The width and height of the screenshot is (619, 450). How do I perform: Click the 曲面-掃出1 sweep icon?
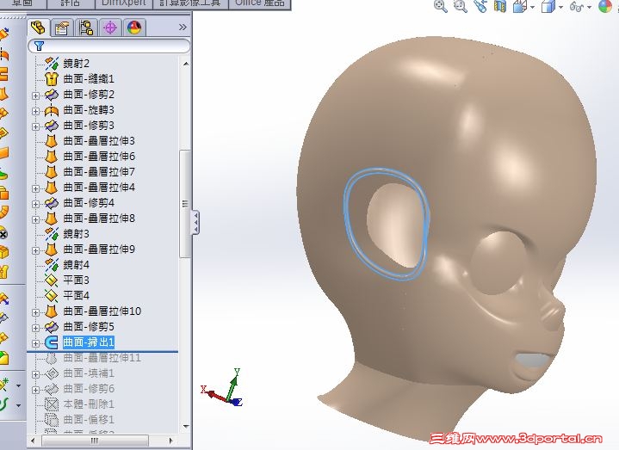pyautogui.click(x=52, y=342)
